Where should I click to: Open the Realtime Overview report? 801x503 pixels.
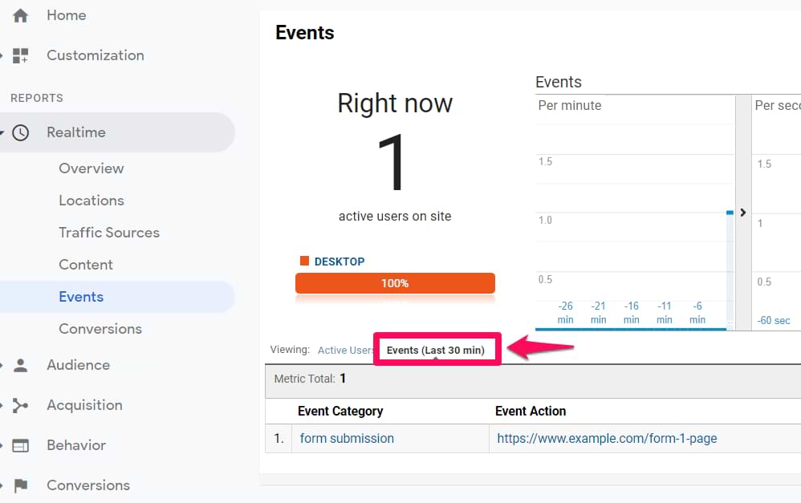pyautogui.click(x=91, y=168)
